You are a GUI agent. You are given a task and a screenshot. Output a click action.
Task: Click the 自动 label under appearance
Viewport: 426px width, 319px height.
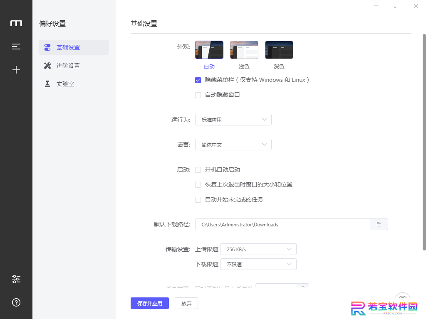(209, 66)
